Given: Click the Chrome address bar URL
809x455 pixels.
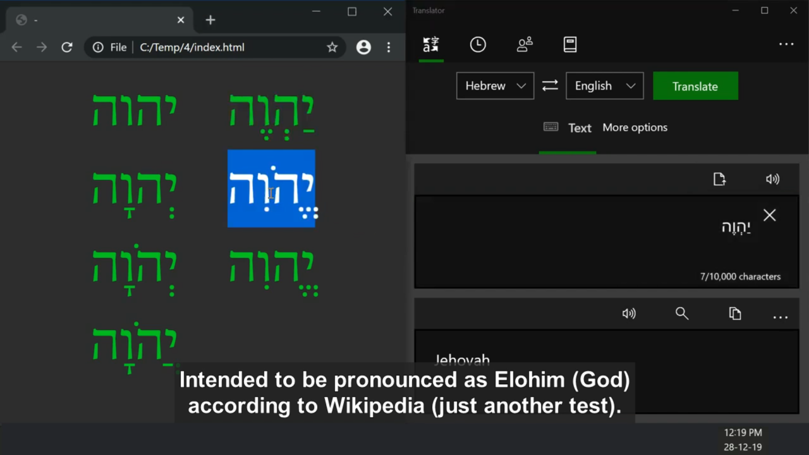Looking at the screenshot, I should [192, 47].
